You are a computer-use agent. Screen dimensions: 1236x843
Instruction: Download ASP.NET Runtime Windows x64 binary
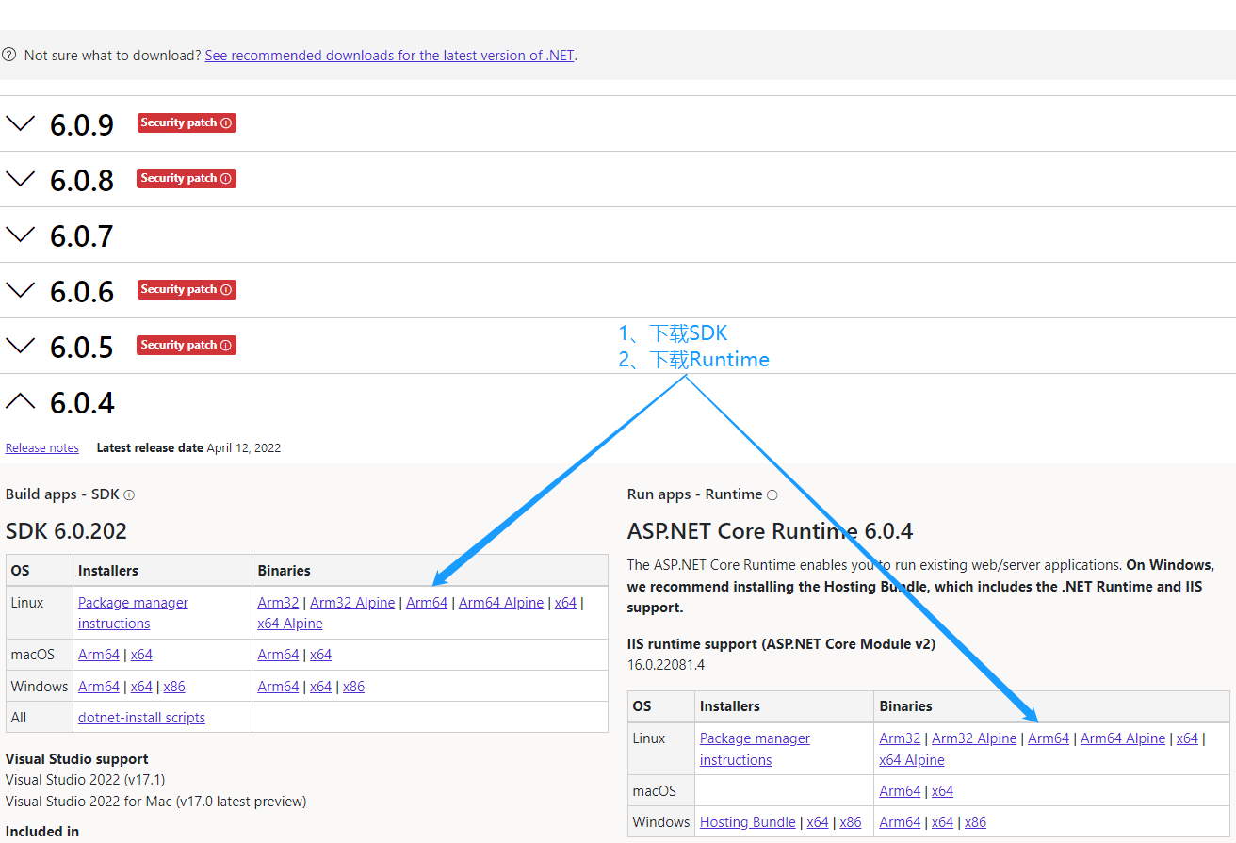pyautogui.click(x=942, y=822)
